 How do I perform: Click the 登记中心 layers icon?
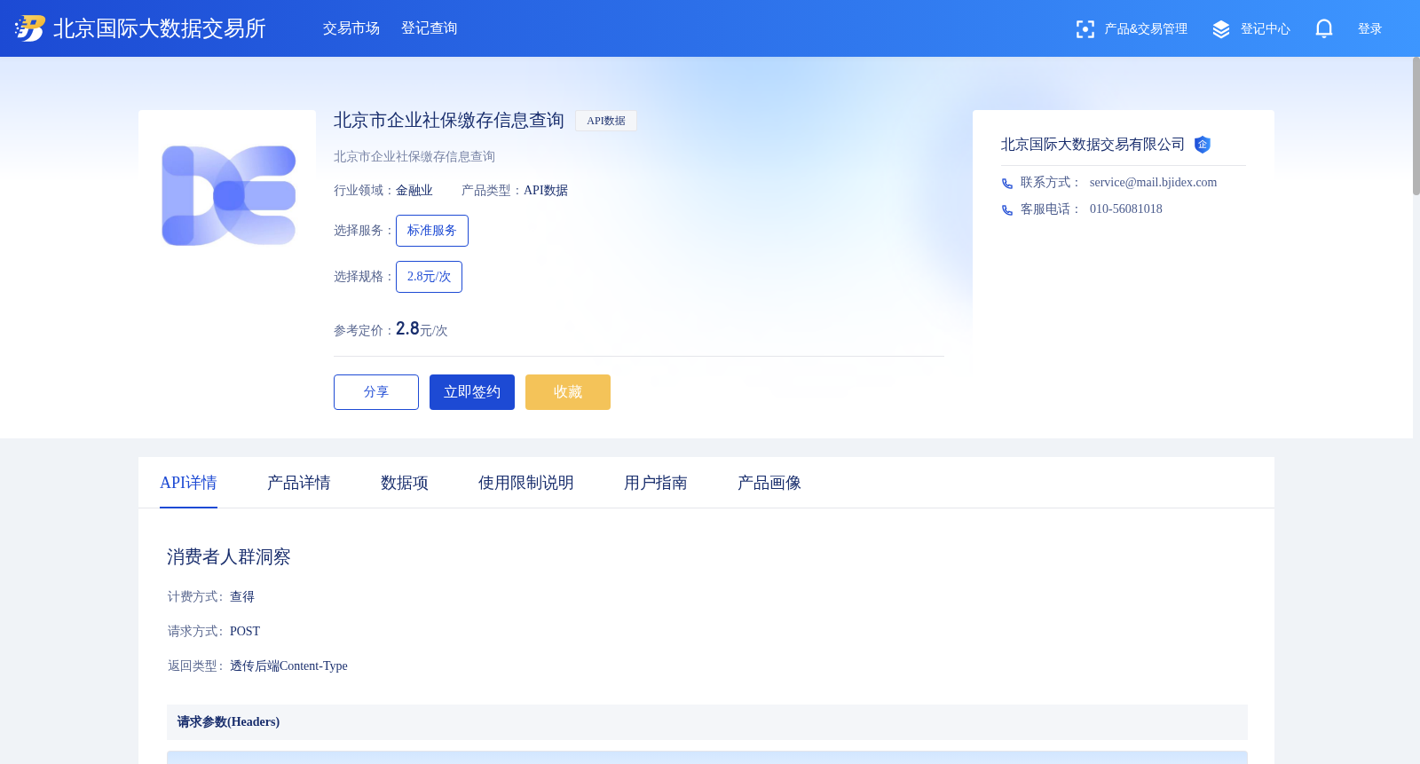[x=1221, y=29]
